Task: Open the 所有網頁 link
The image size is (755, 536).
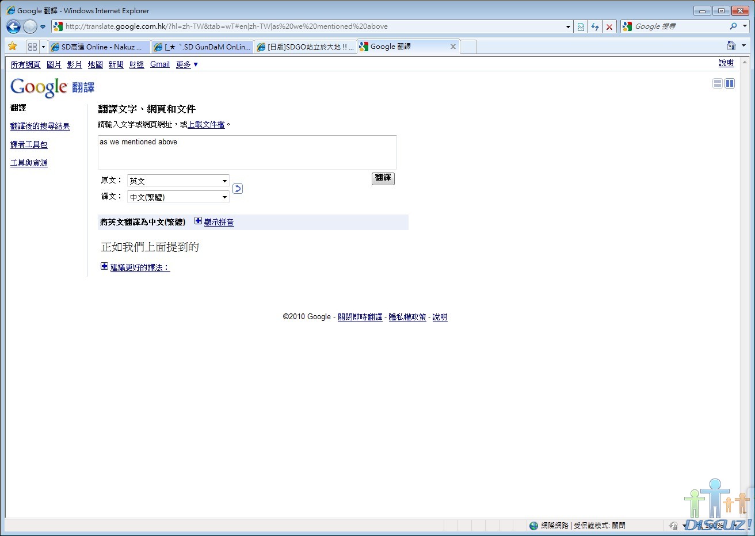Action: 25,64
